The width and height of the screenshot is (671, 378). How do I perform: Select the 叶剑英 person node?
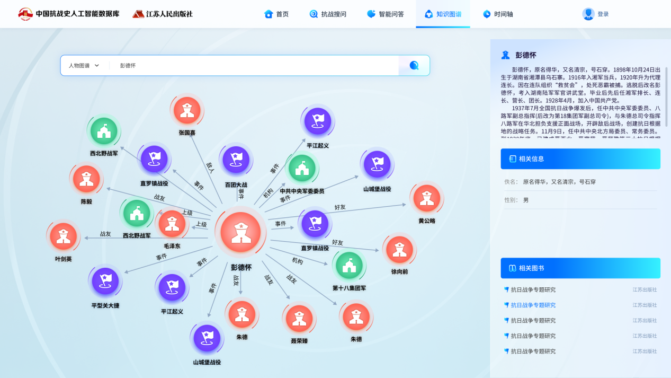pos(64,236)
